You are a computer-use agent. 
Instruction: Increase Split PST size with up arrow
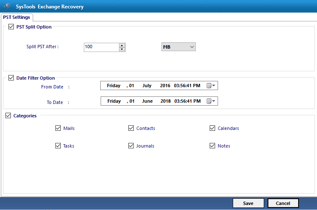(122, 45)
